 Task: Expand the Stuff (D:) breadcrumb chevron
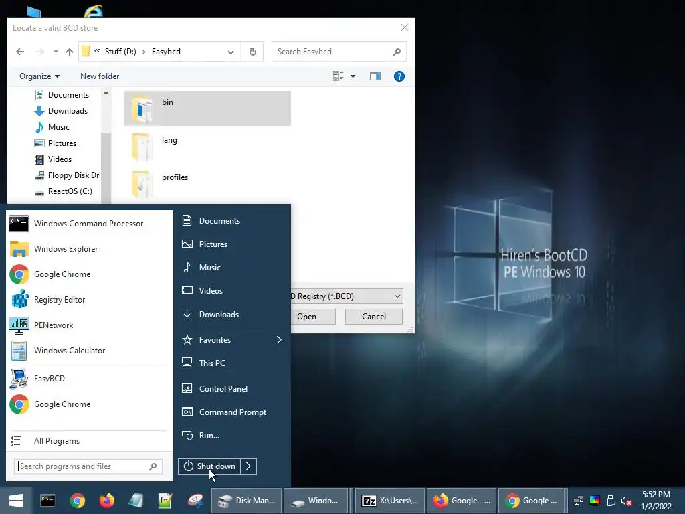coord(144,52)
